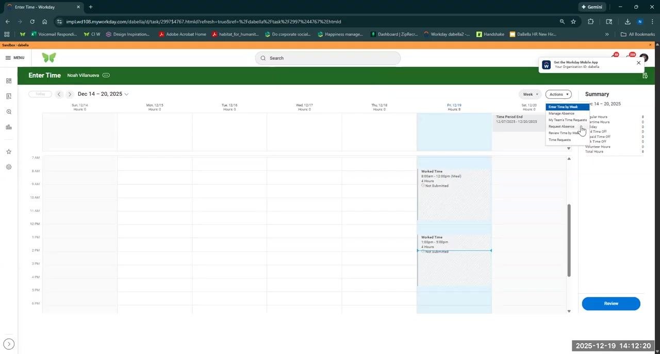Open the Design Inspiration... bookmark

coord(127,34)
